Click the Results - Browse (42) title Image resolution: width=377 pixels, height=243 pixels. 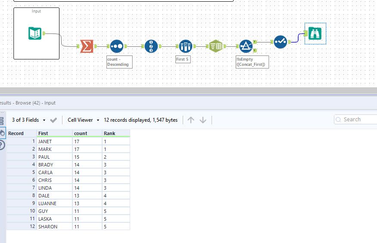click(28, 103)
